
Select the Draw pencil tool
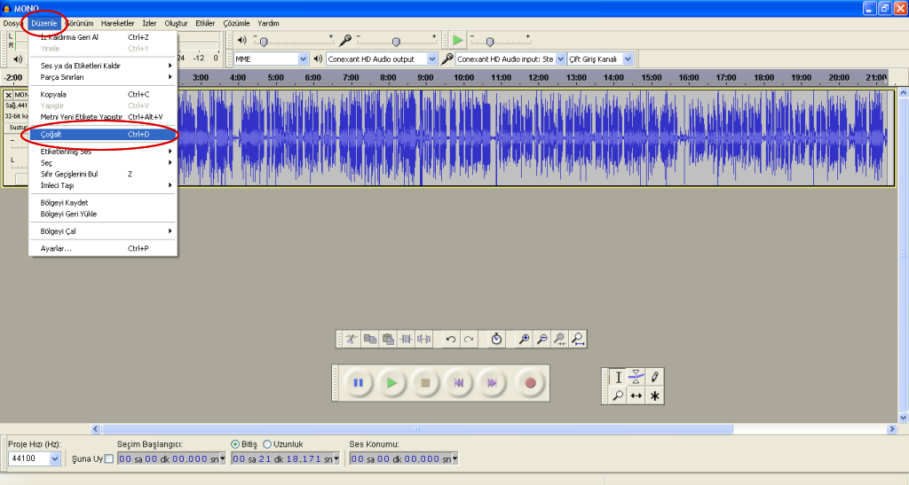click(654, 378)
